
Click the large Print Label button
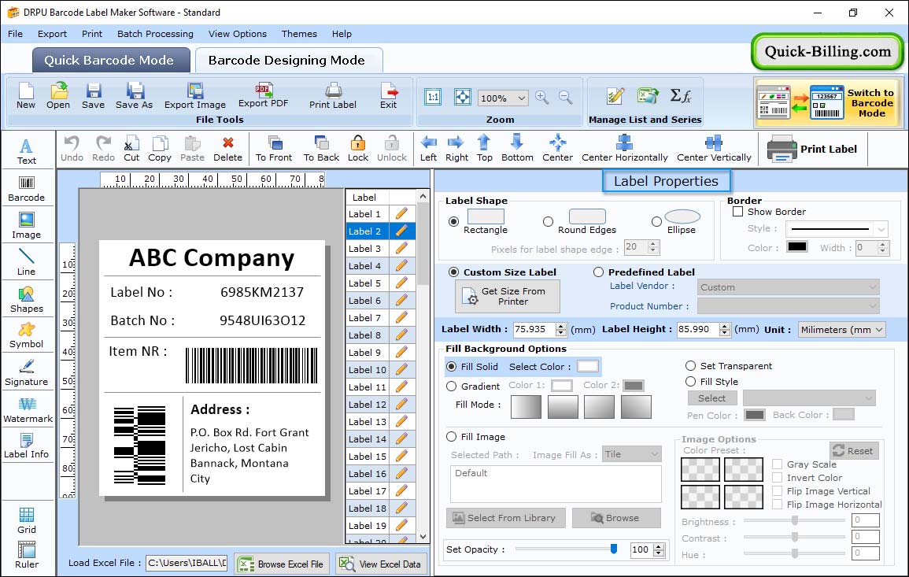coord(811,149)
